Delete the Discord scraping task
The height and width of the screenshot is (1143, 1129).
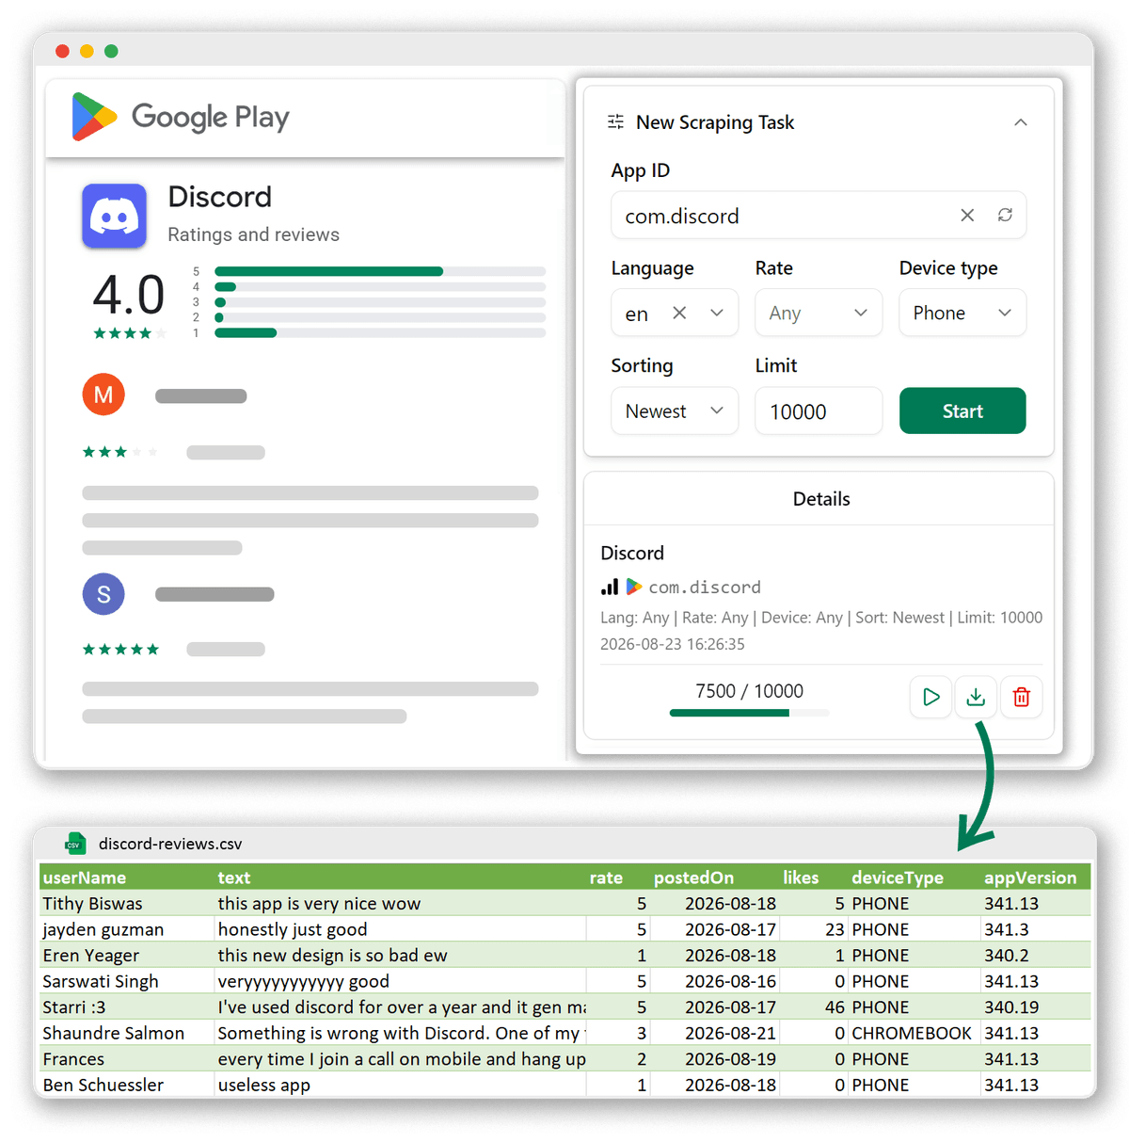pyautogui.click(x=1021, y=697)
